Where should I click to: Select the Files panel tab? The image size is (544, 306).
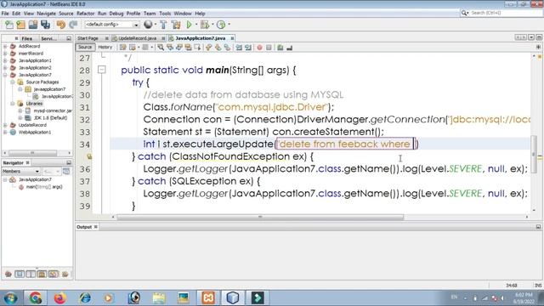pyautogui.click(x=26, y=38)
